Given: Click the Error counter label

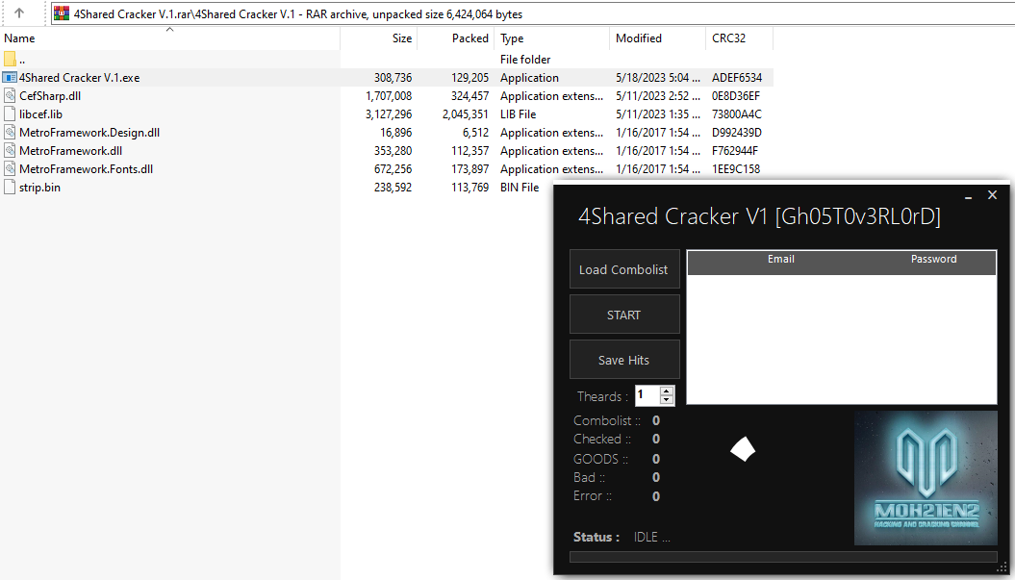Looking at the screenshot, I should pos(593,496).
